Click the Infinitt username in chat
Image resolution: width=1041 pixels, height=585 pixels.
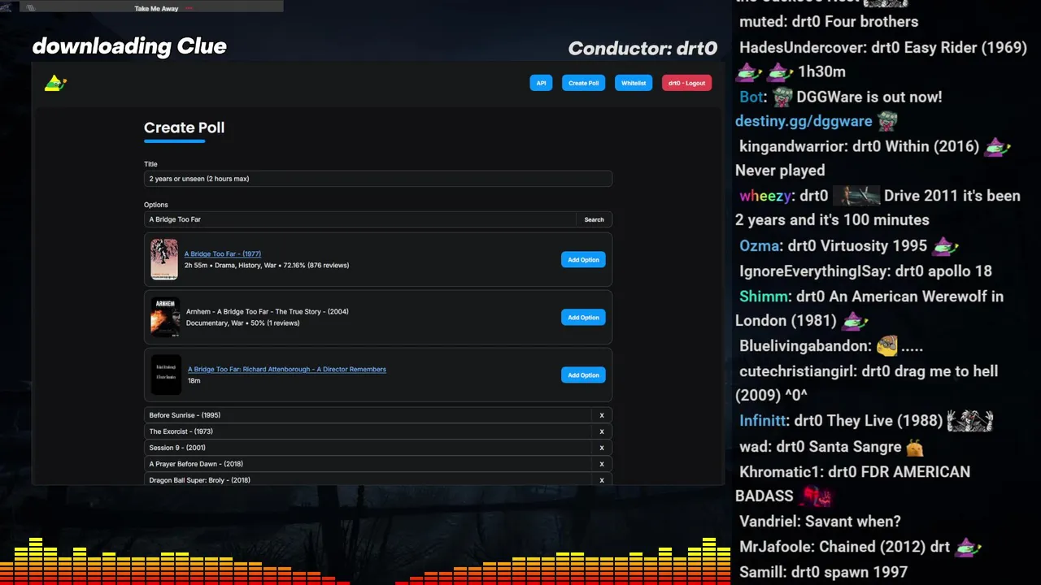coord(762,421)
